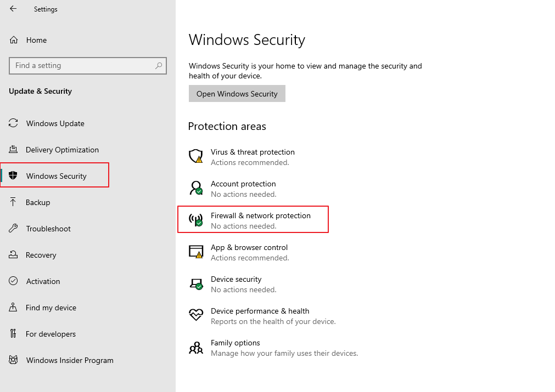Click the Find a setting search box
Screen dimensions: 555x392
[x=82, y=65]
